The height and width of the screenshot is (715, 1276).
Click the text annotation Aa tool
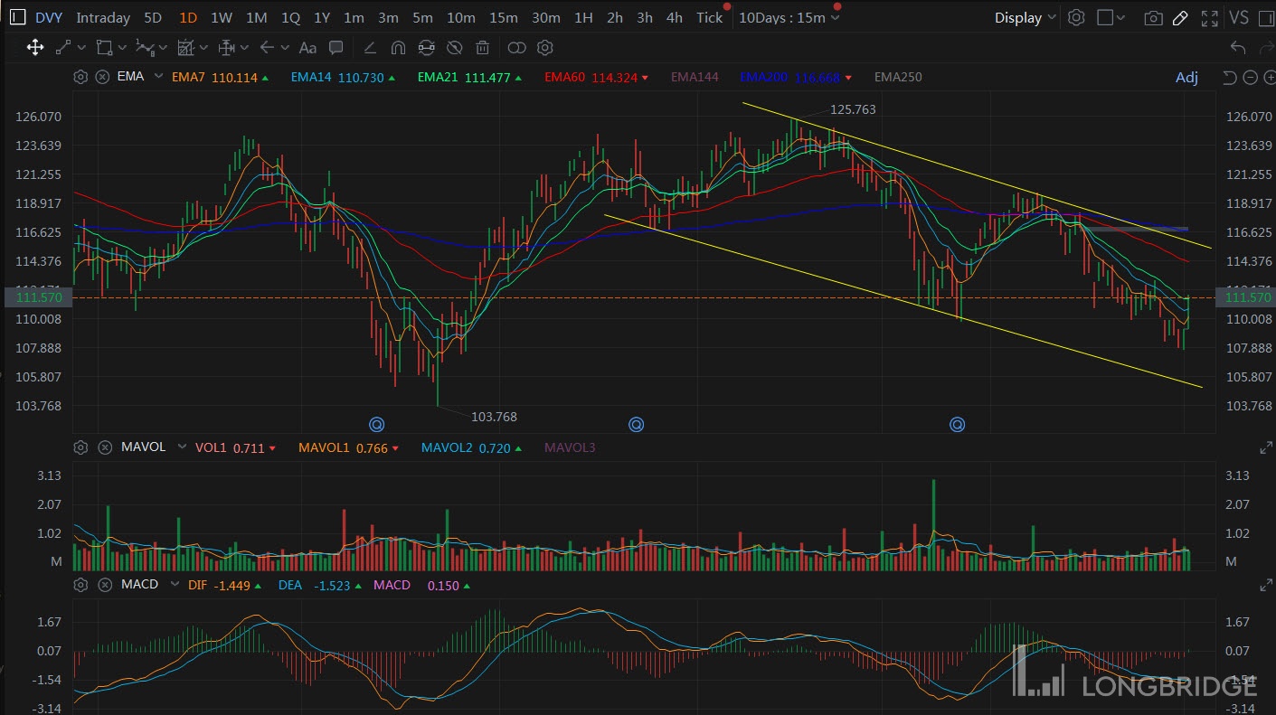(x=307, y=48)
